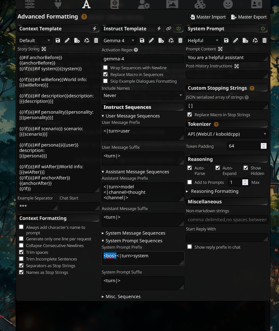Image resolution: width=279 pixels, height=331 pixels.
Task: Toggle Show Hidden reasoning checkbox
Action: point(246,168)
